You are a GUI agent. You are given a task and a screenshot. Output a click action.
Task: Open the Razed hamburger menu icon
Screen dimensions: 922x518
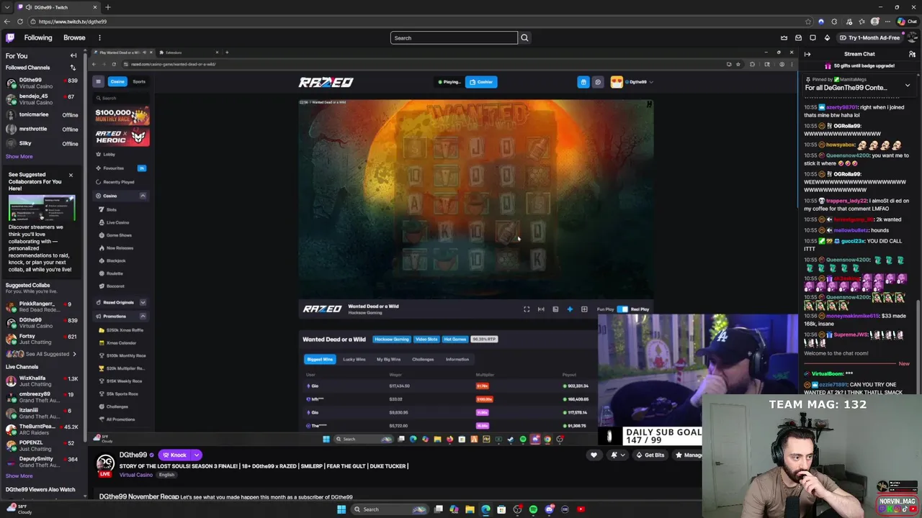pos(99,82)
